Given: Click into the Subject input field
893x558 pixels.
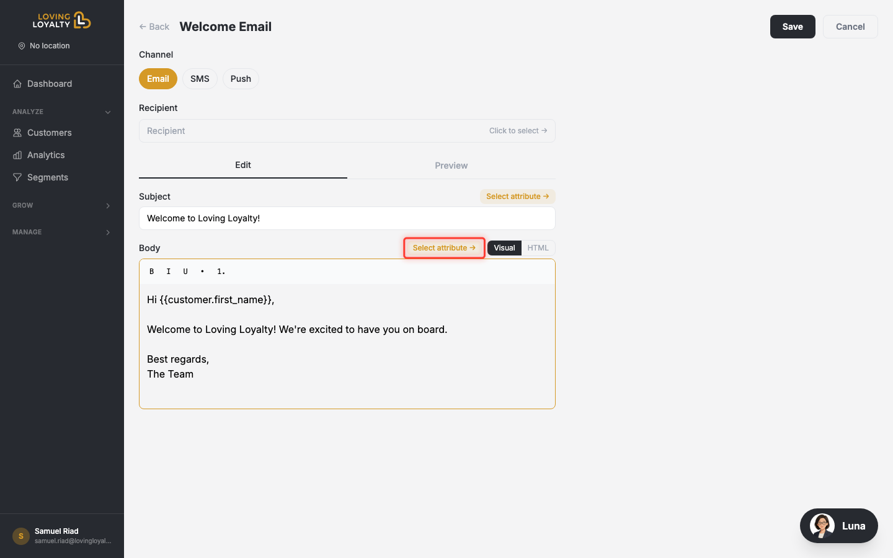Looking at the screenshot, I should pos(347,218).
